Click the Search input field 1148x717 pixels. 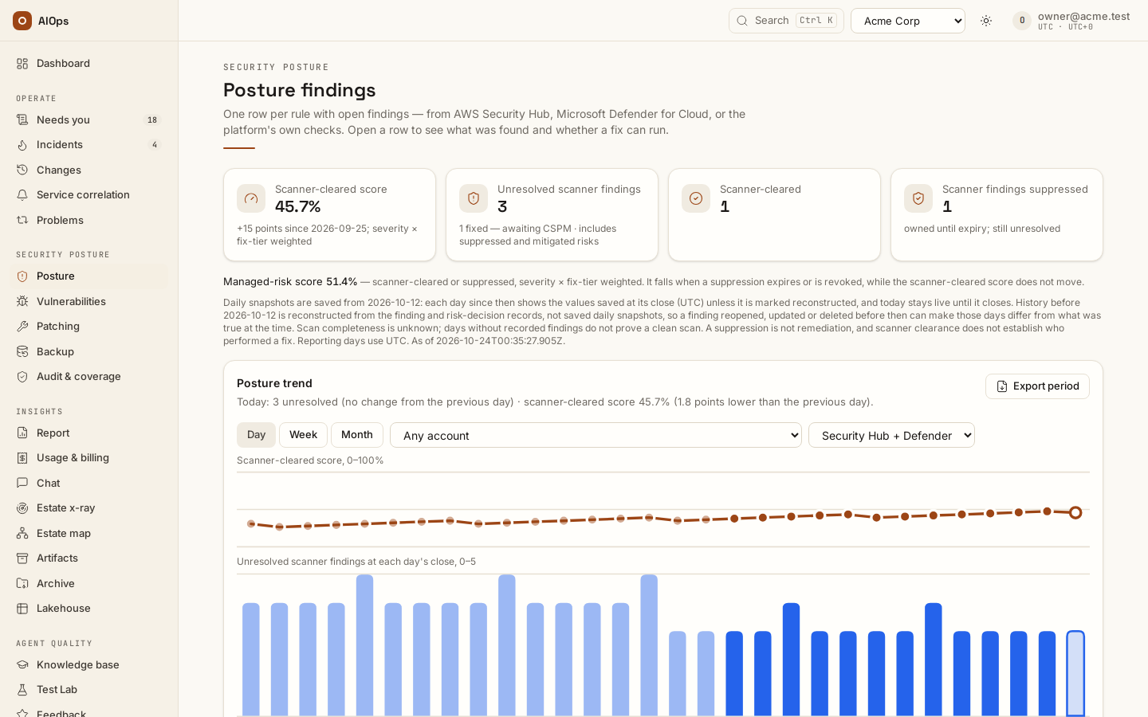[x=786, y=21]
